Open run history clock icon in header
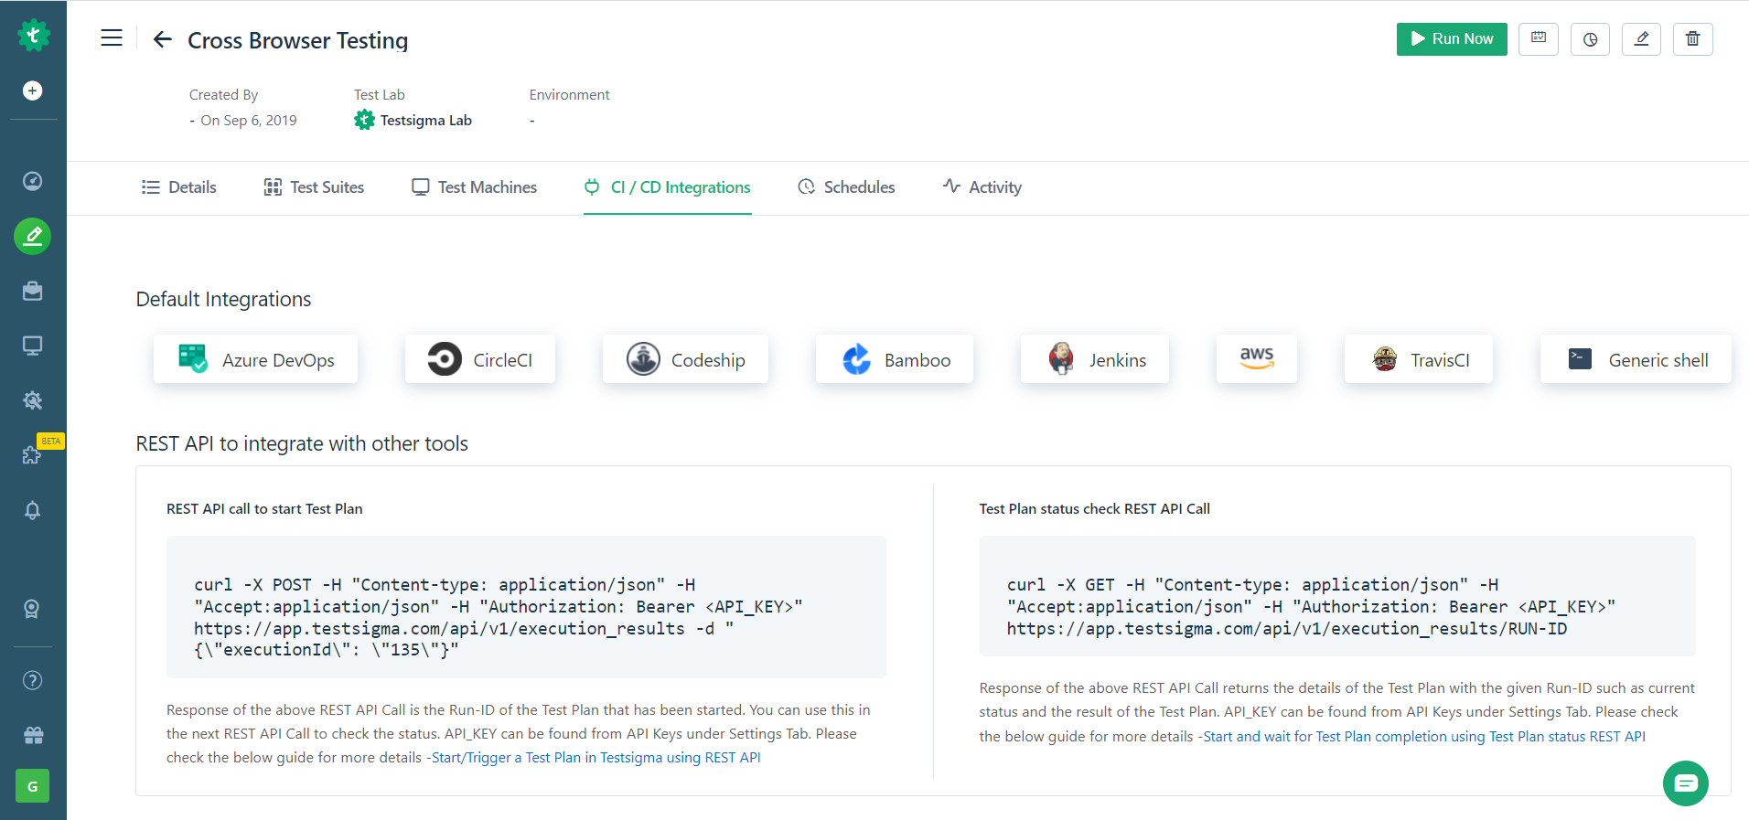The image size is (1749, 820). tap(1590, 39)
